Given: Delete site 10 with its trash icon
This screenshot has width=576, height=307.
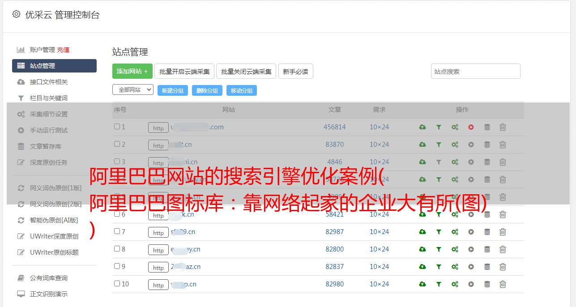Looking at the screenshot, I should coord(503,284).
